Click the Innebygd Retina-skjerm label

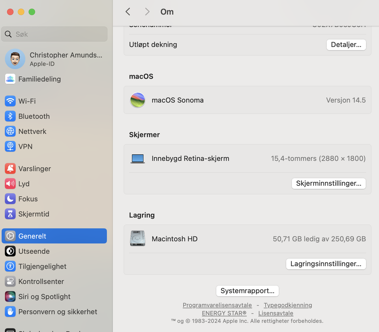click(190, 159)
